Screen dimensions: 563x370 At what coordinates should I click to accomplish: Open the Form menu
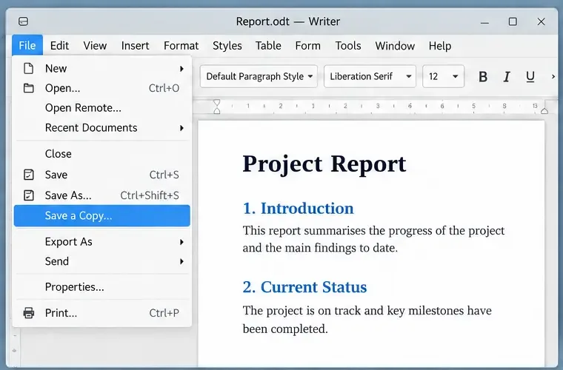click(x=307, y=46)
